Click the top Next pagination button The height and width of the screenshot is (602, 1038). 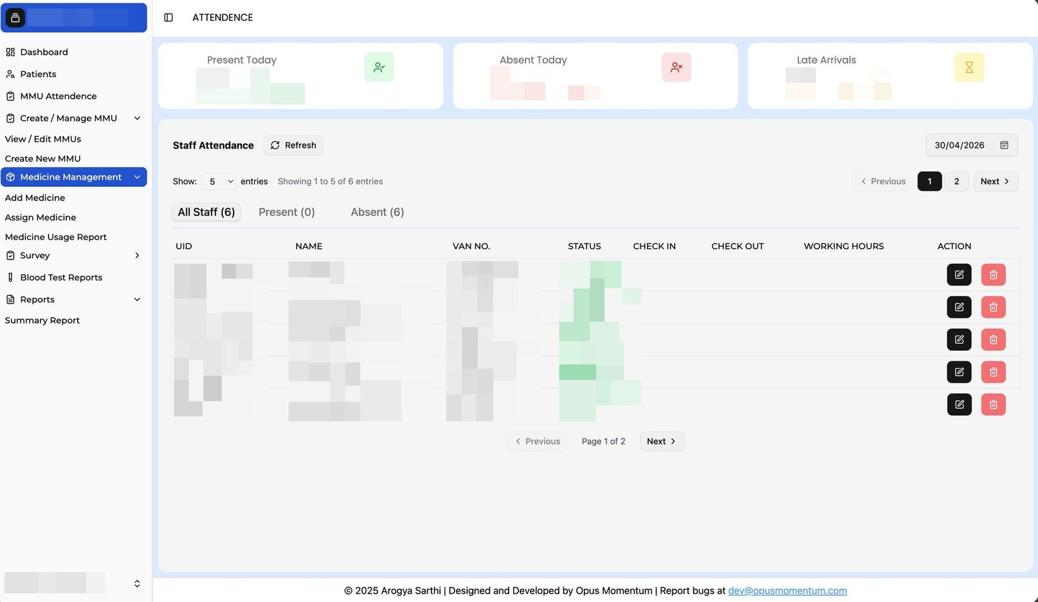(x=995, y=182)
